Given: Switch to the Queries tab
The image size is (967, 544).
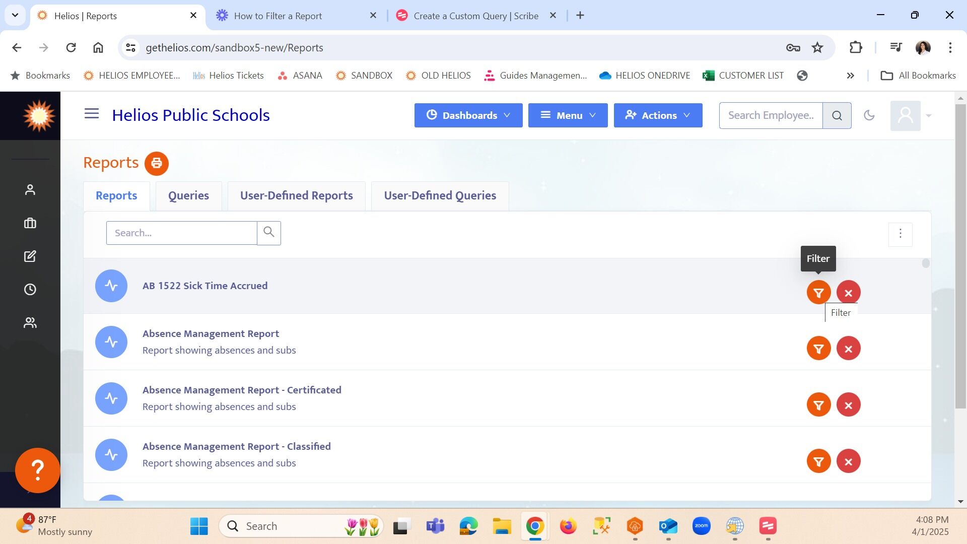Looking at the screenshot, I should [188, 196].
